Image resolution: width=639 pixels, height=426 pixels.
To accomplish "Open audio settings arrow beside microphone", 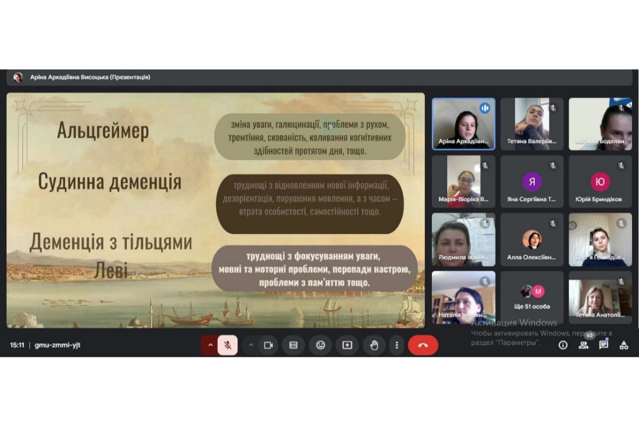I will click(x=210, y=345).
